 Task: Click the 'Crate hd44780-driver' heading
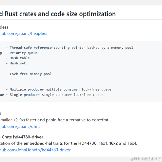[x=22, y=137]
